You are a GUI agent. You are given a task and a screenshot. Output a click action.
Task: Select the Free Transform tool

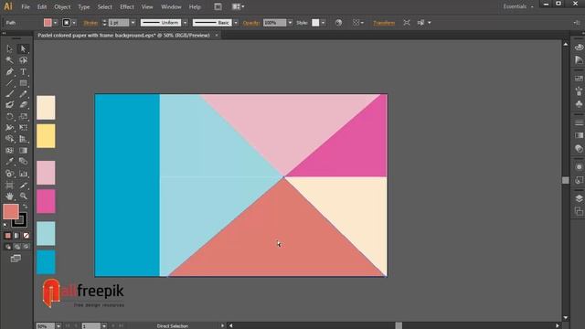(x=23, y=128)
